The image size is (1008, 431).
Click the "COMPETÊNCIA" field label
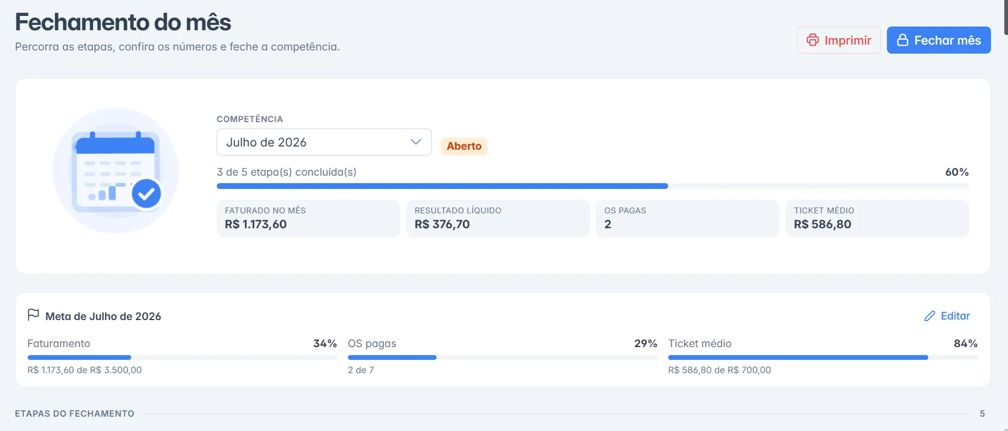click(250, 119)
